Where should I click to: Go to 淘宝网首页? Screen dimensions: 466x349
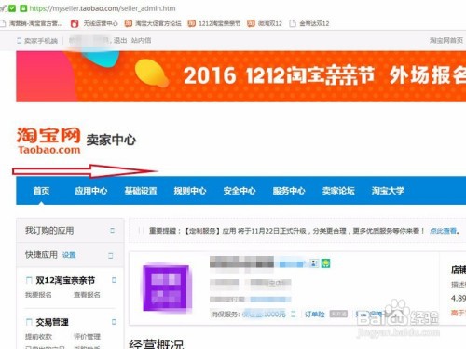point(446,41)
